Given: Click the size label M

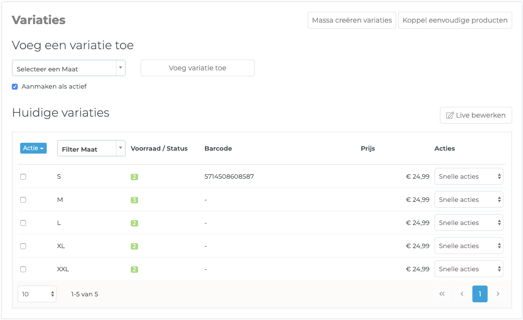Looking at the screenshot, I should [60, 199].
